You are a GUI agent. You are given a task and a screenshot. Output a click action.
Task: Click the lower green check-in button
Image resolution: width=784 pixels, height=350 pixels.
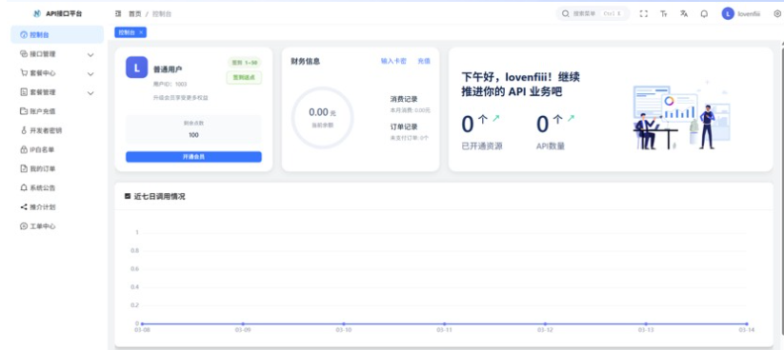click(244, 77)
